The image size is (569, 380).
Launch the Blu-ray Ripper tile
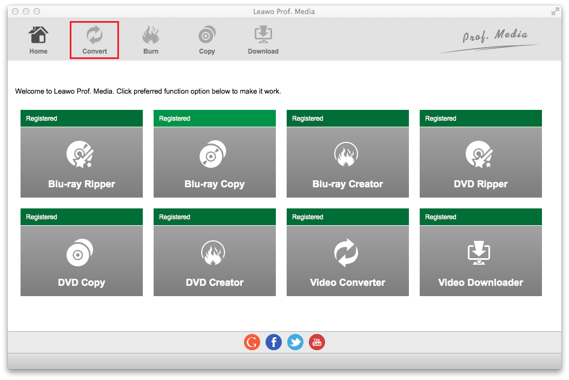(82, 162)
